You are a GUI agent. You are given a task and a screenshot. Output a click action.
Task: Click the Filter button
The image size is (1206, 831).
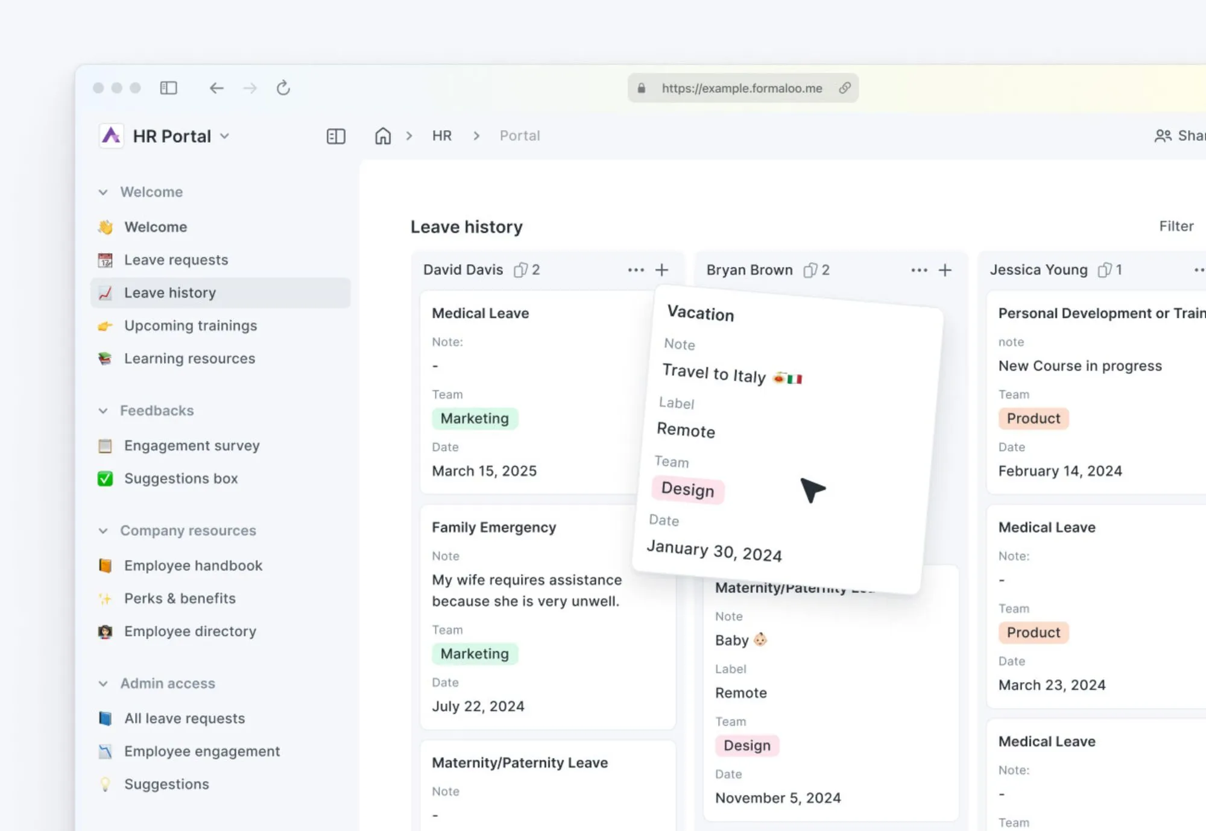click(x=1176, y=226)
